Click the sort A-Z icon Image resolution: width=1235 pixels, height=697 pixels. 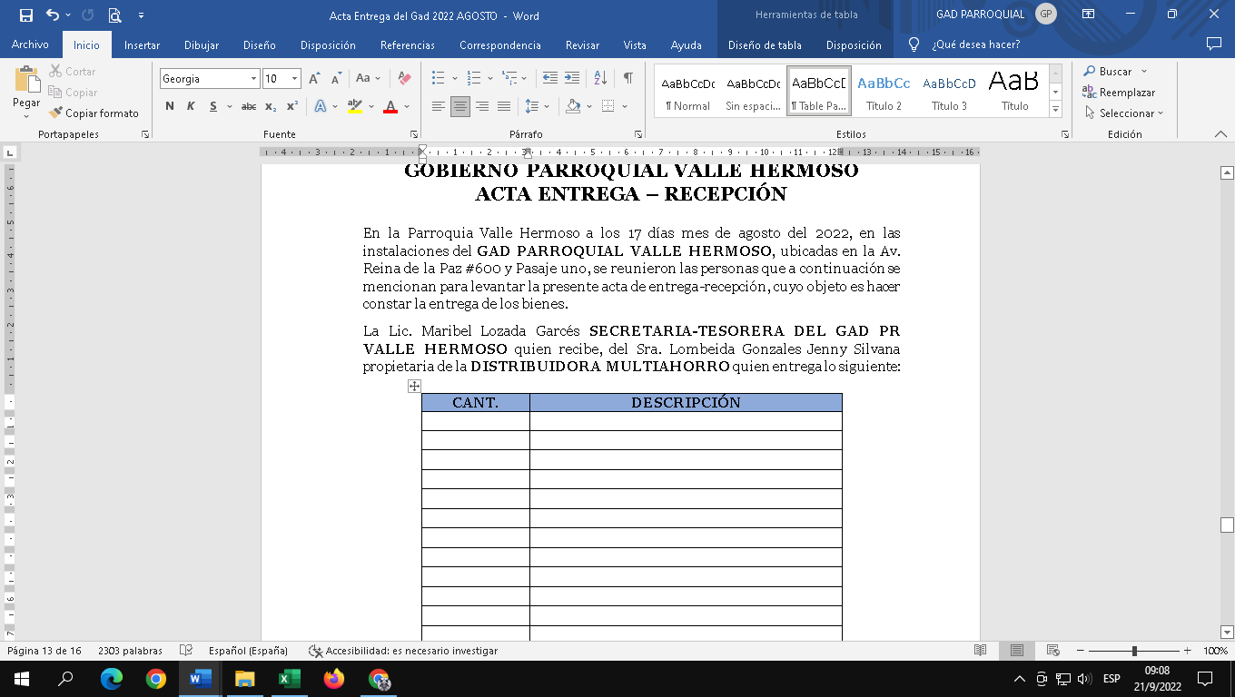[599, 79]
